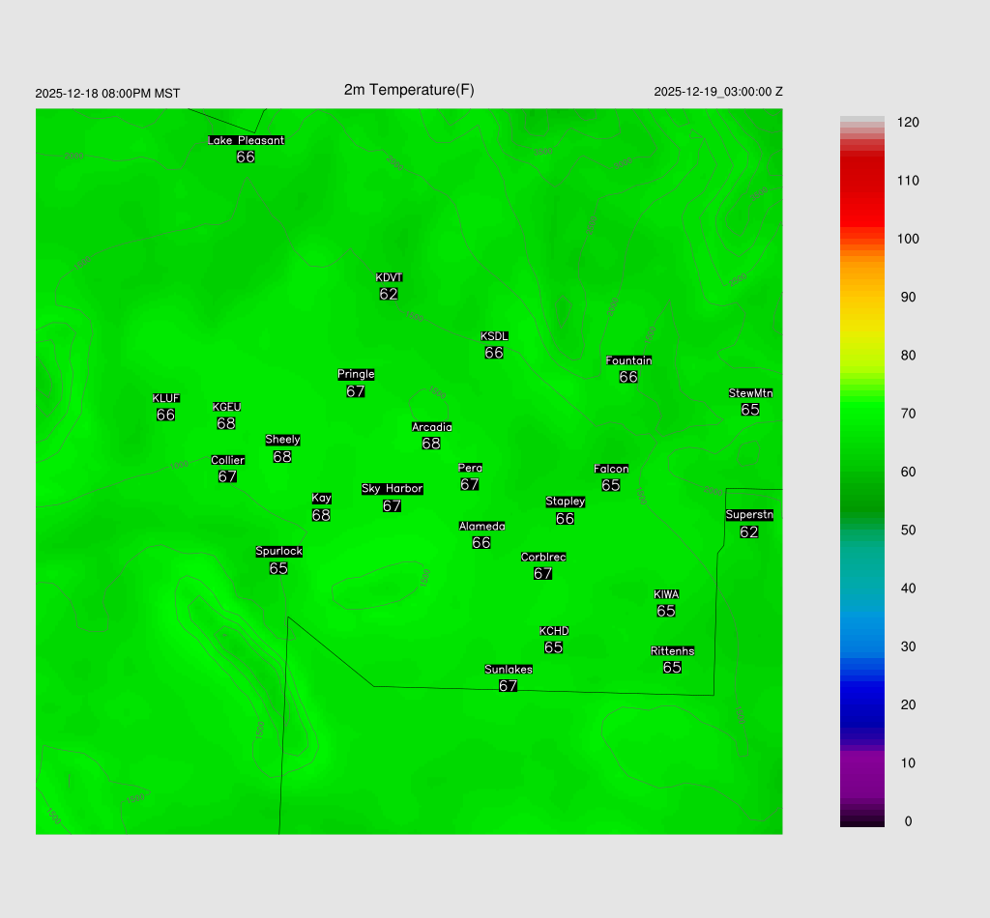Click the Lake Pleasant station label
This screenshot has width=990, height=918.
click(246, 140)
